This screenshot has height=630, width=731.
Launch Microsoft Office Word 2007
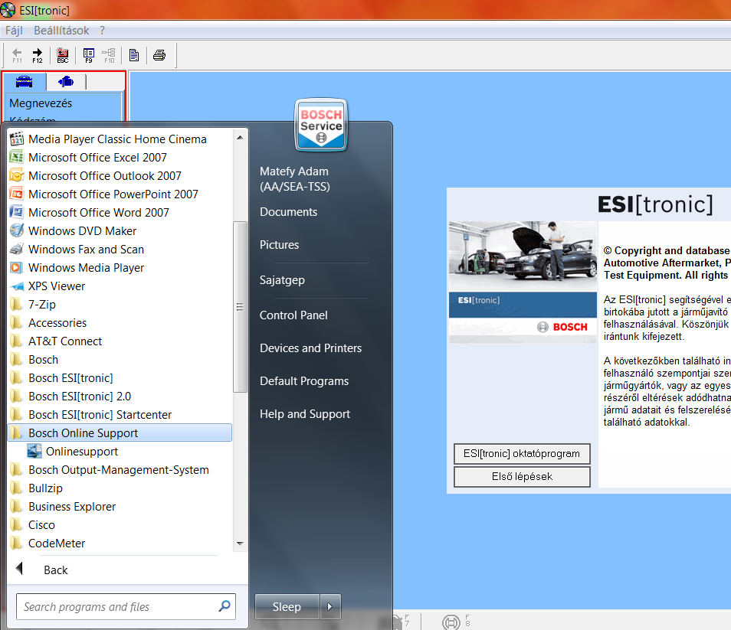[x=120, y=213]
